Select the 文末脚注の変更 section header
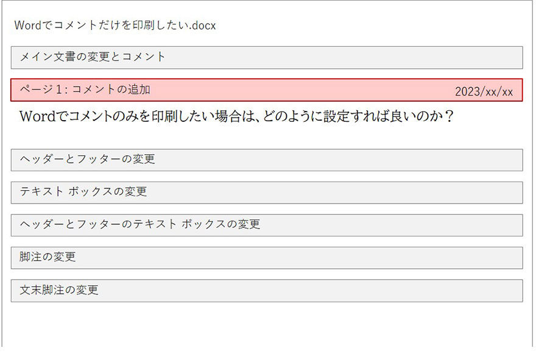This screenshot has height=362, width=536. point(266,290)
